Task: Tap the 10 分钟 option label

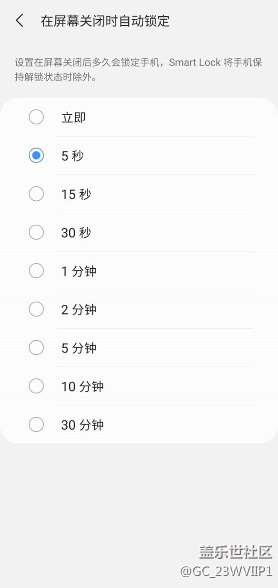Action: (x=83, y=386)
